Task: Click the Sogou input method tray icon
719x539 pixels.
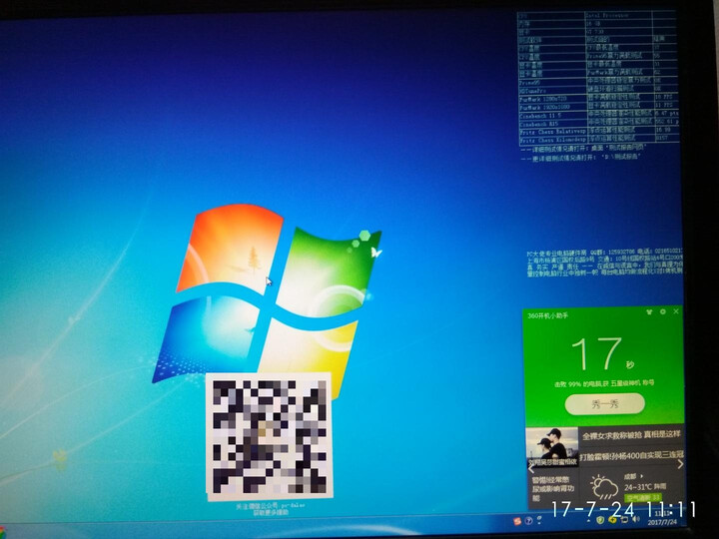Action: point(517,521)
